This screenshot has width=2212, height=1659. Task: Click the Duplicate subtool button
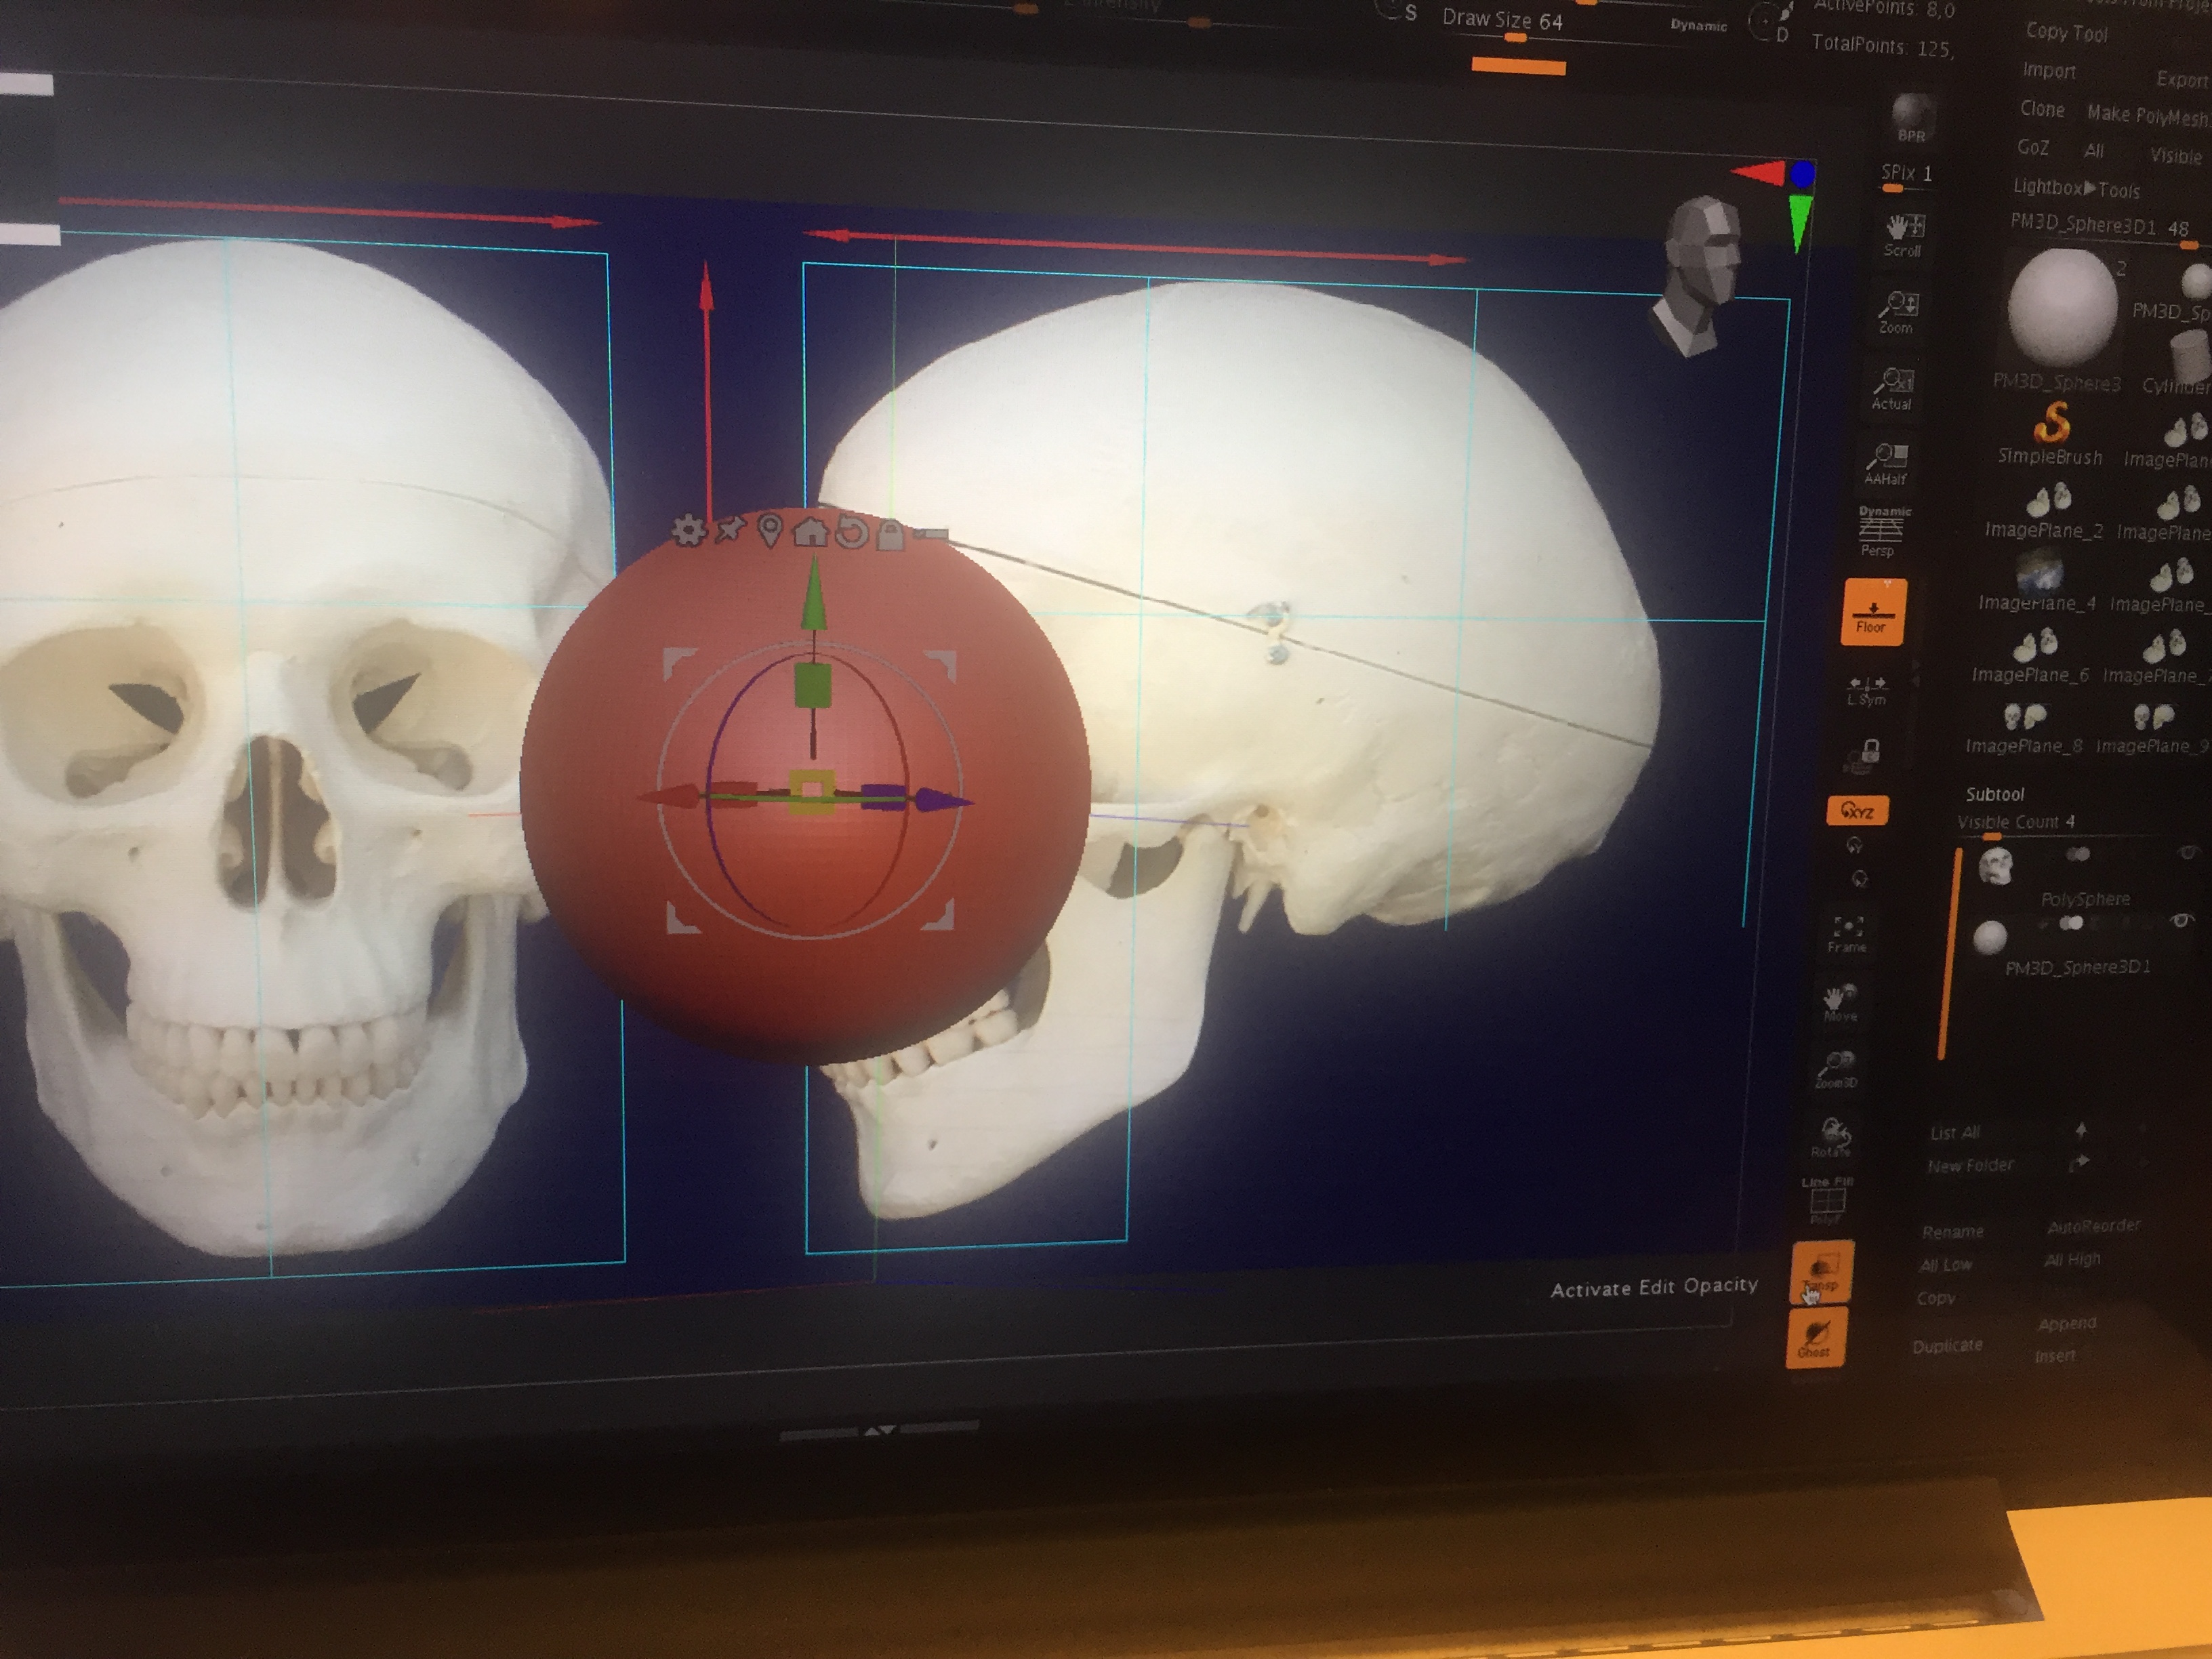(1947, 1345)
